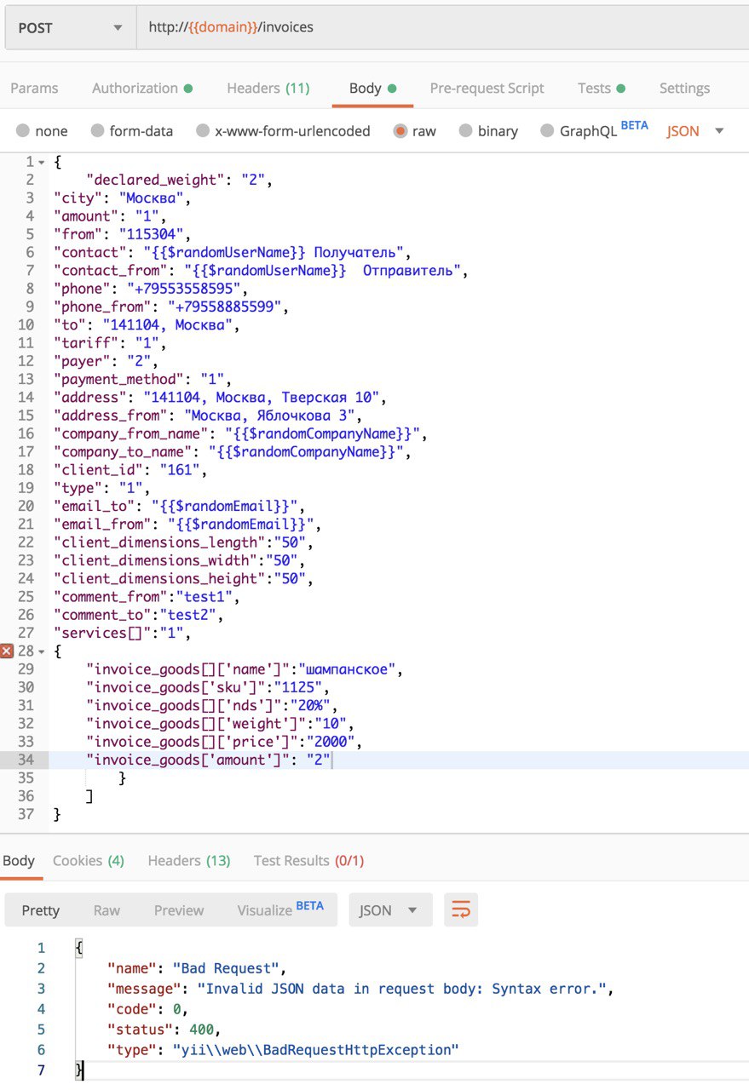The image size is (749, 1090).
Task: Click the red error marker on line 28
Action: click(7, 651)
